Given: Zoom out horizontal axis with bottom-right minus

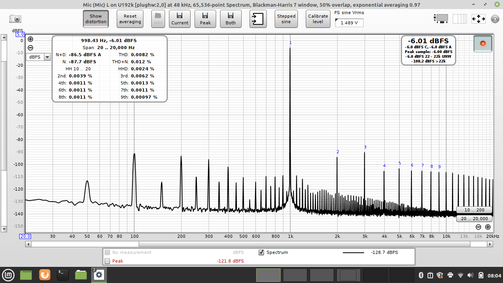Looking at the screenshot, I should [x=478, y=227].
